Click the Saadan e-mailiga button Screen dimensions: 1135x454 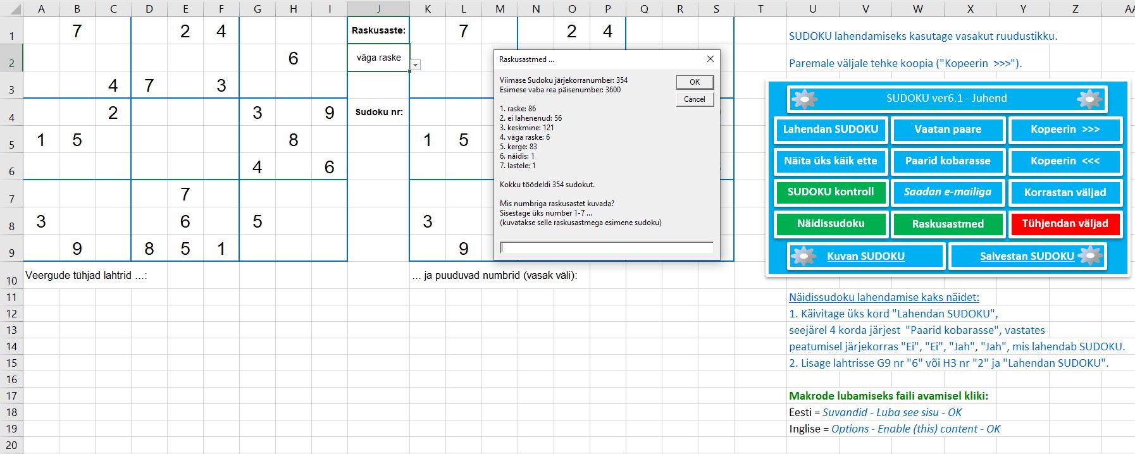[947, 192]
